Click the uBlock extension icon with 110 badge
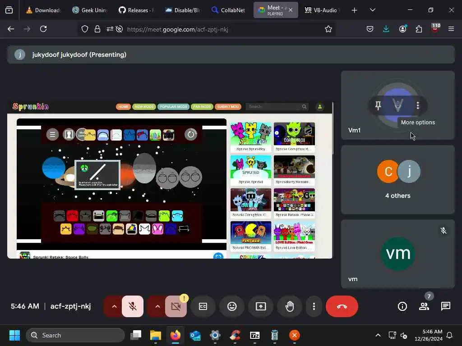 (435, 29)
